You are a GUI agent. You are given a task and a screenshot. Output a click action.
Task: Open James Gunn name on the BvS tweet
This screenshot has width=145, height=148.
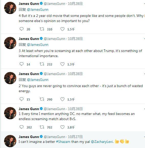(x=29, y=109)
